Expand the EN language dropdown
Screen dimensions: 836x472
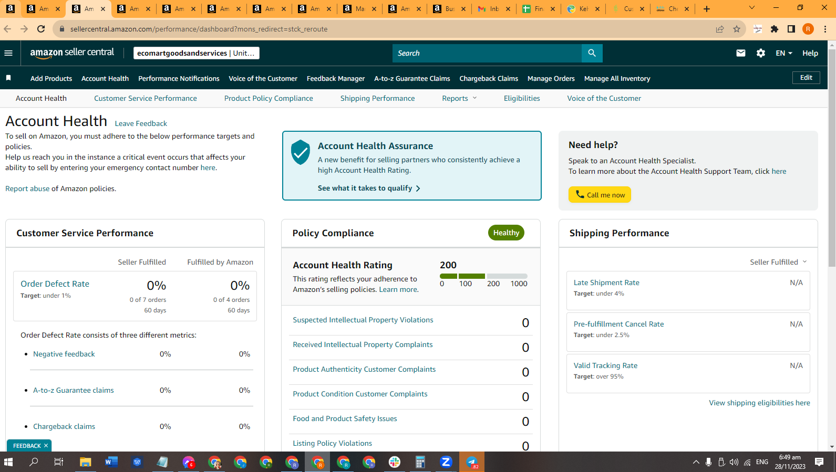click(x=784, y=53)
